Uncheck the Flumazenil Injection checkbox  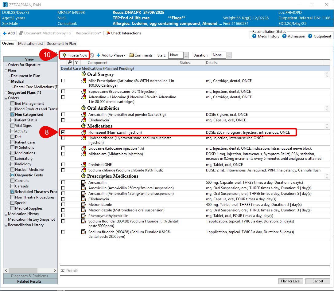[63, 132]
